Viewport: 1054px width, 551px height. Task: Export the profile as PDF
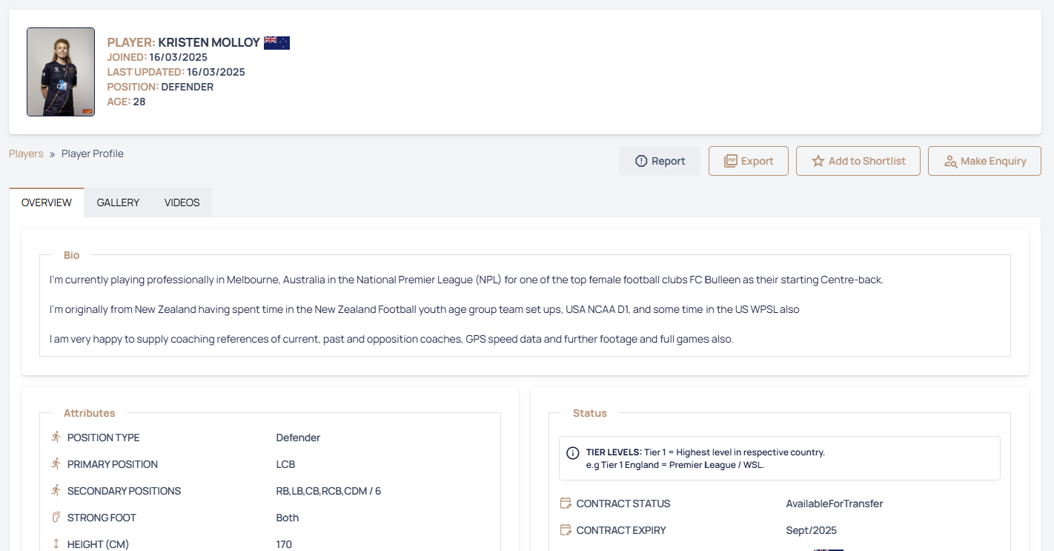[x=748, y=161]
